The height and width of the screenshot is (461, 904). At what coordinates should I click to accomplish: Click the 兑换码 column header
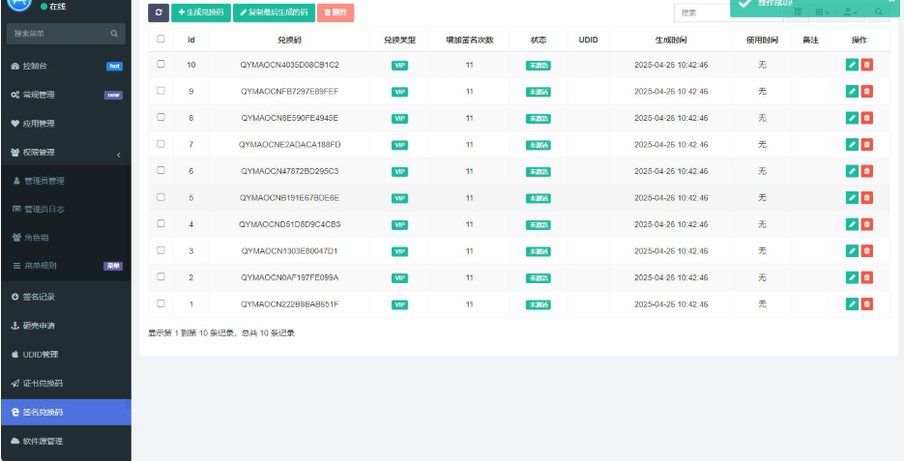pos(289,41)
